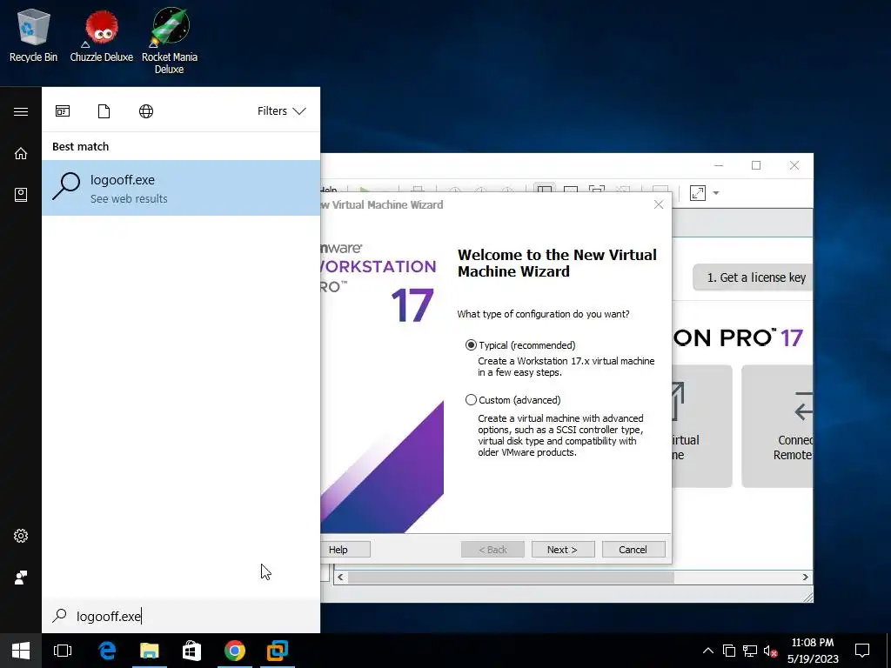This screenshot has width=891, height=668.
Task: Open settings gear in the search sidebar
Action: 21,536
